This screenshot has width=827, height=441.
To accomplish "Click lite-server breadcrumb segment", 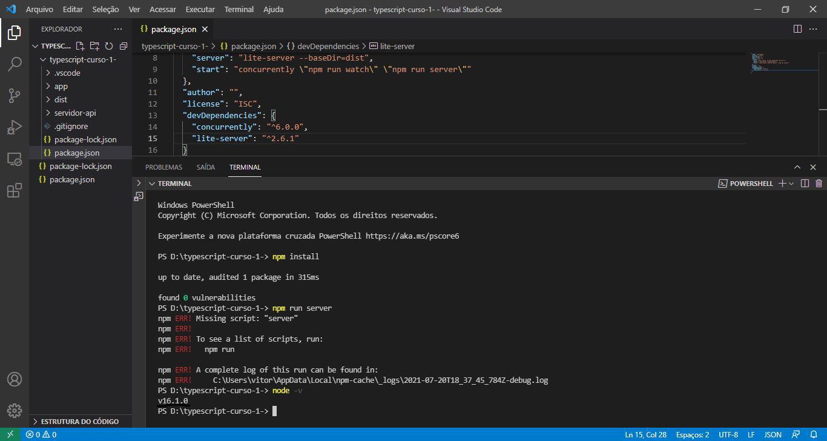I will click(397, 46).
